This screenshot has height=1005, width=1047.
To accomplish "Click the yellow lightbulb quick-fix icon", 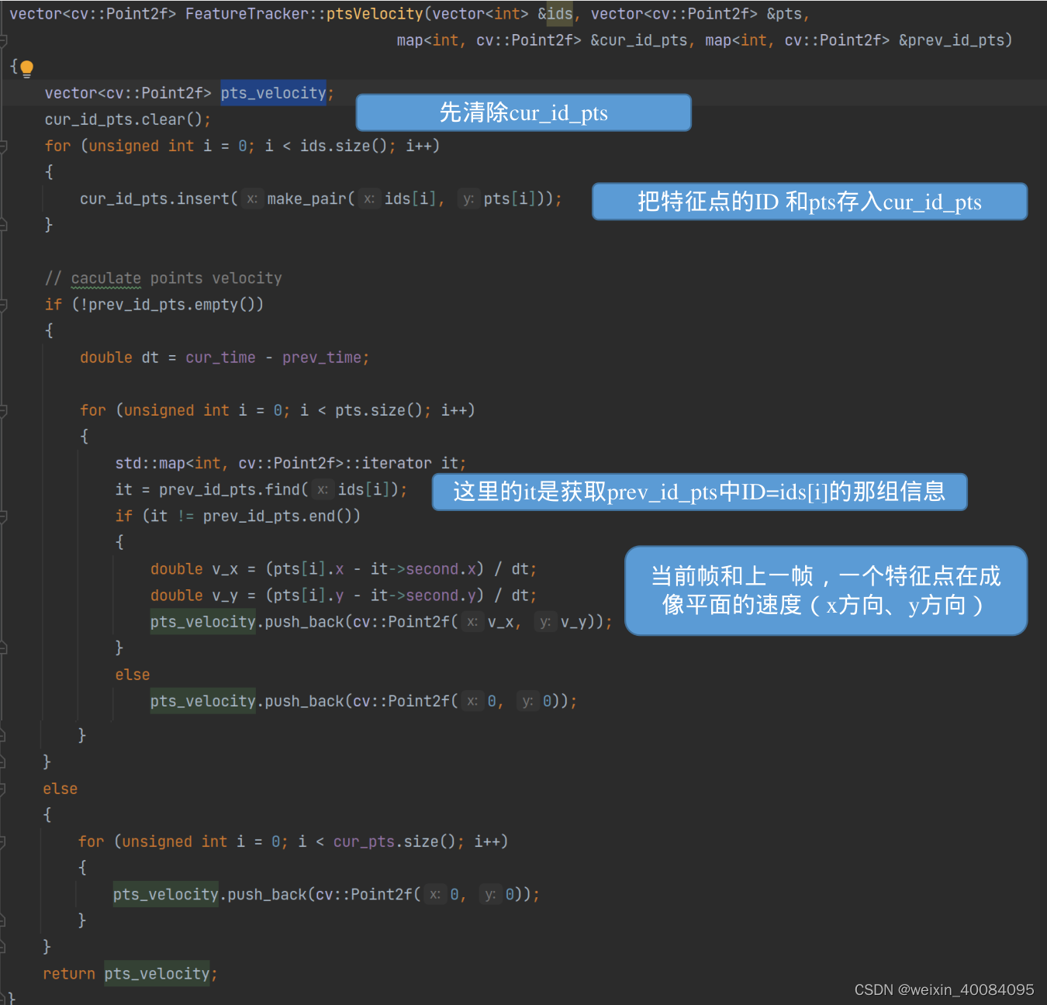I will [26, 68].
